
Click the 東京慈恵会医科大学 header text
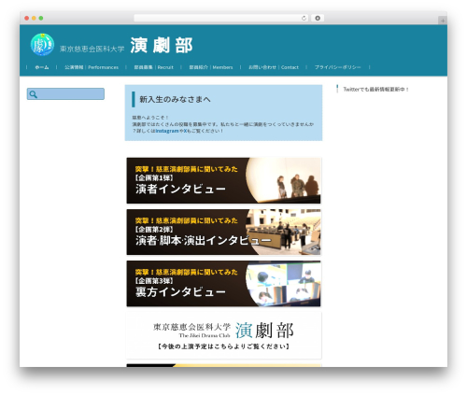click(x=92, y=49)
